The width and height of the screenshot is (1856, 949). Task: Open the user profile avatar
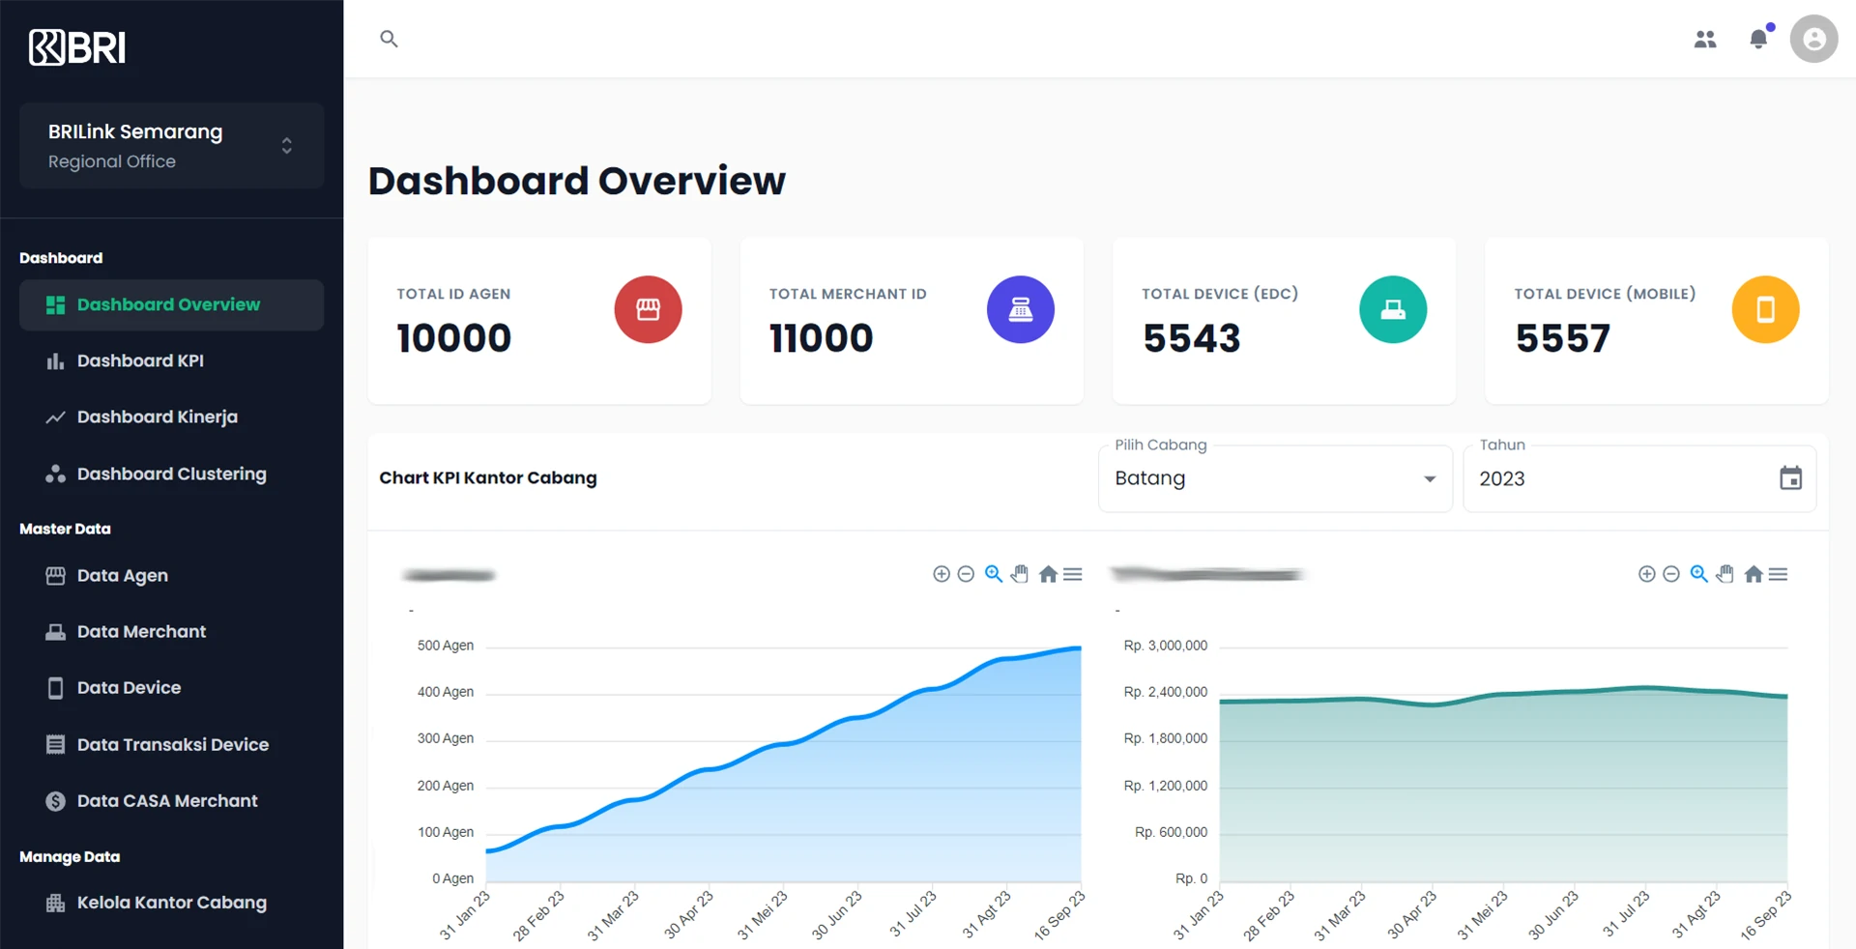click(1813, 39)
